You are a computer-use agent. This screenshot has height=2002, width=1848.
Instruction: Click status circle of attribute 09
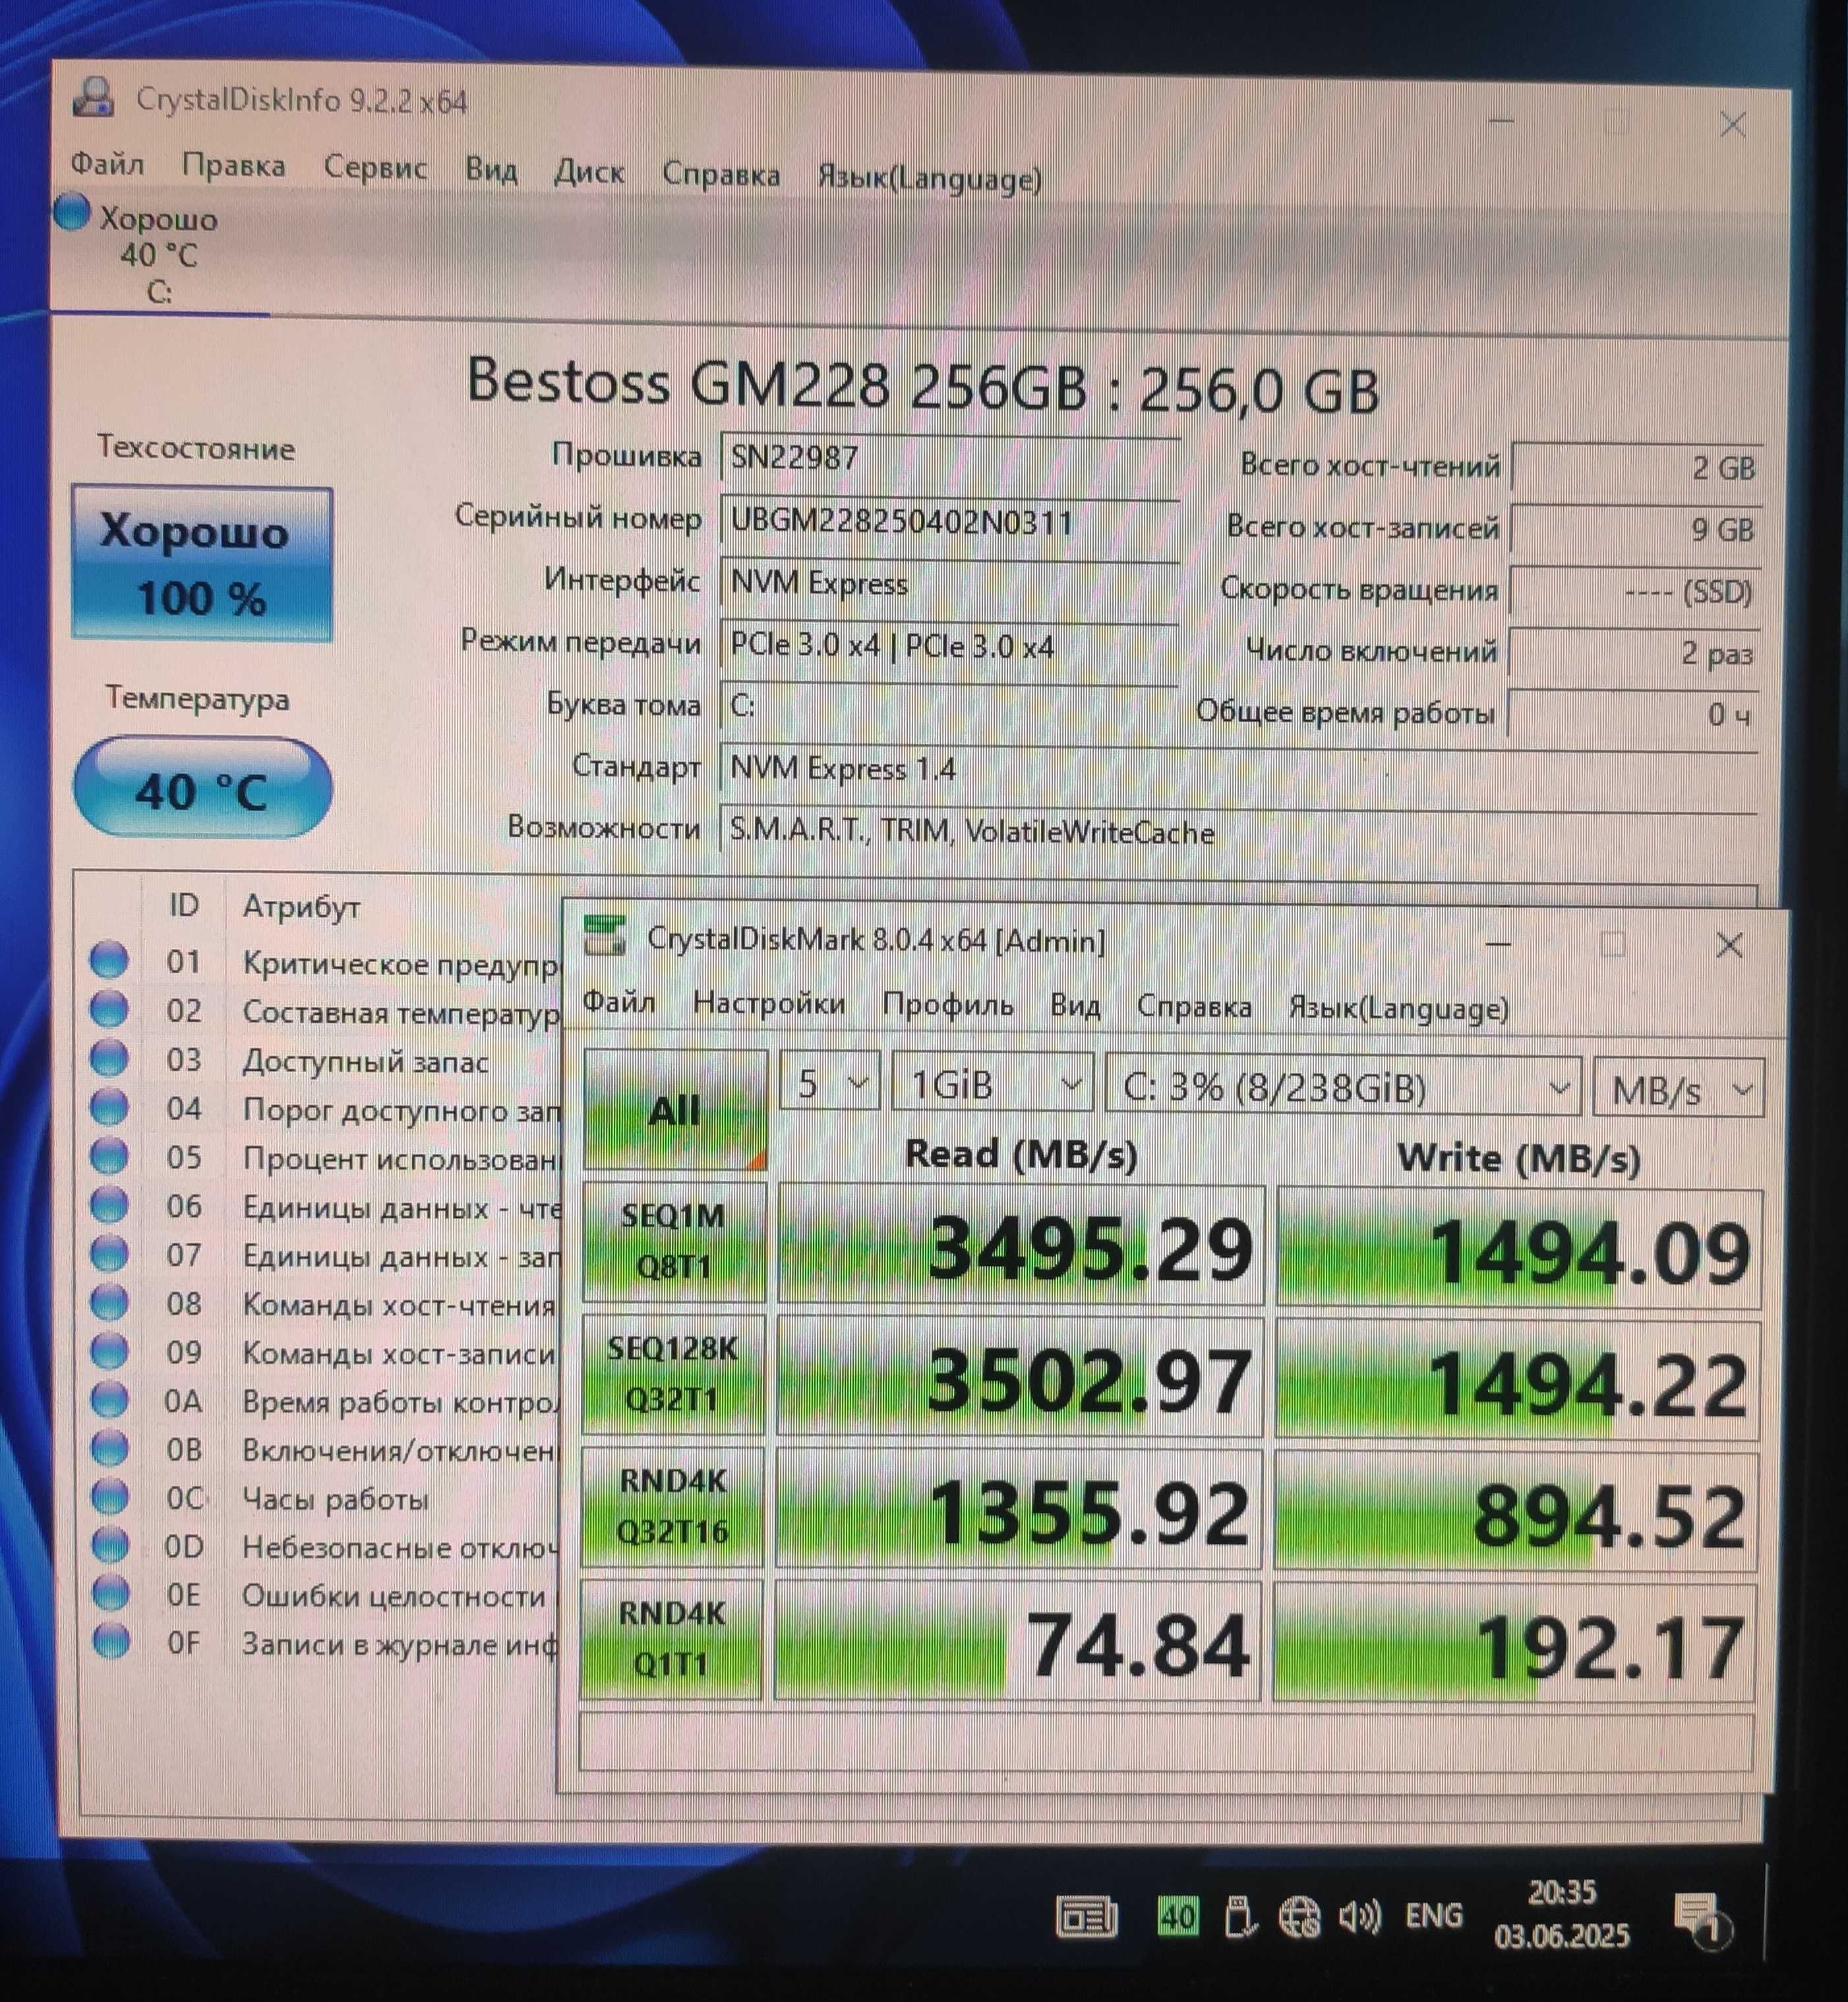pyautogui.click(x=109, y=1350)
